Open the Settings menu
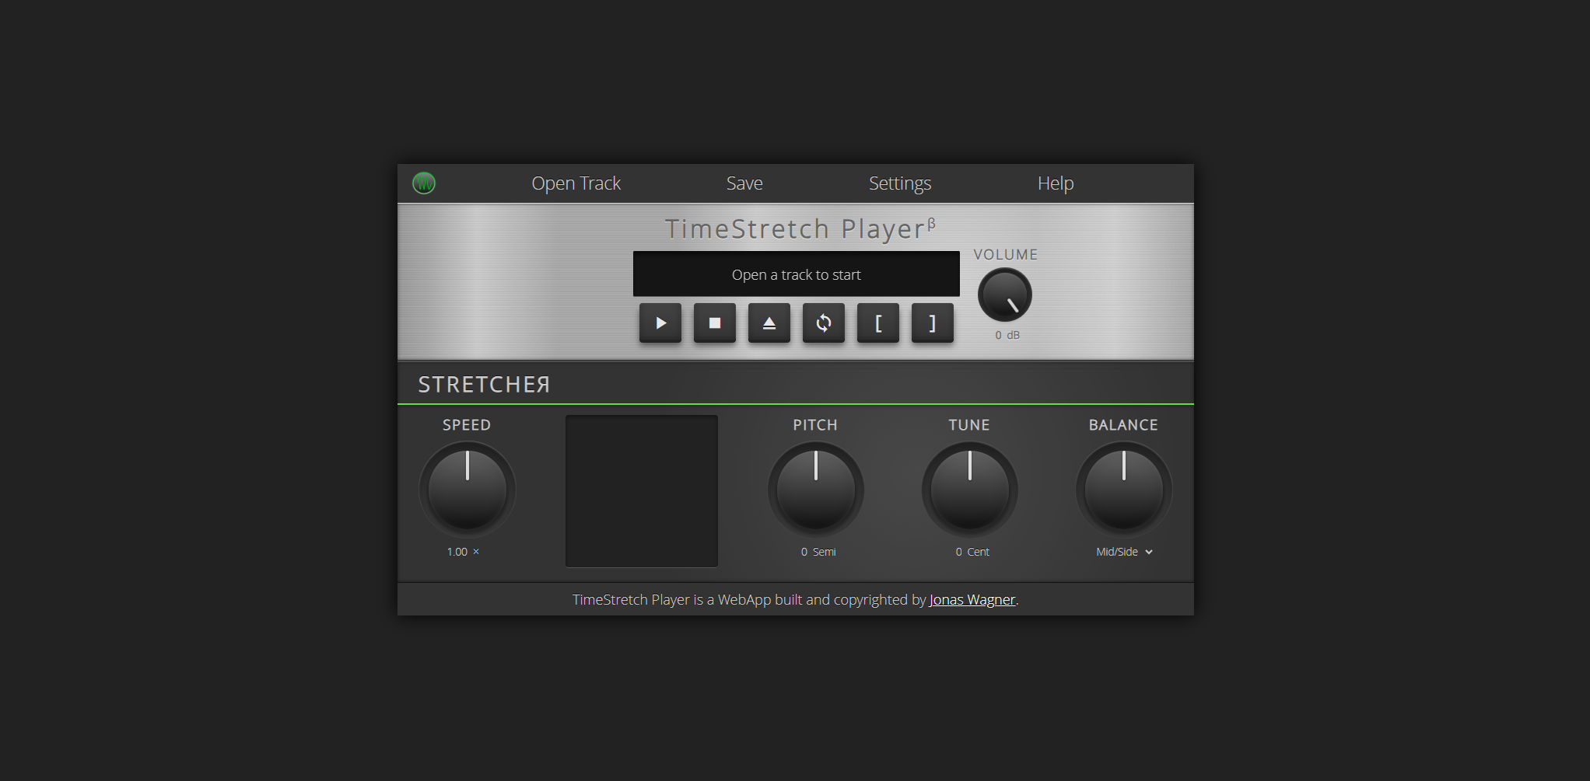Viewport: 1590px width, 781px height. pos(899,183)
